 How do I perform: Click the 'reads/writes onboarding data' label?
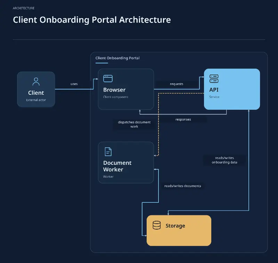(x=224, y=160)
